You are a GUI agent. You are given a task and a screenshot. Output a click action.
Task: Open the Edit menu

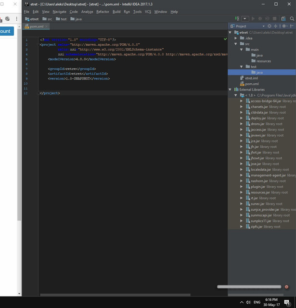point(36,12)
